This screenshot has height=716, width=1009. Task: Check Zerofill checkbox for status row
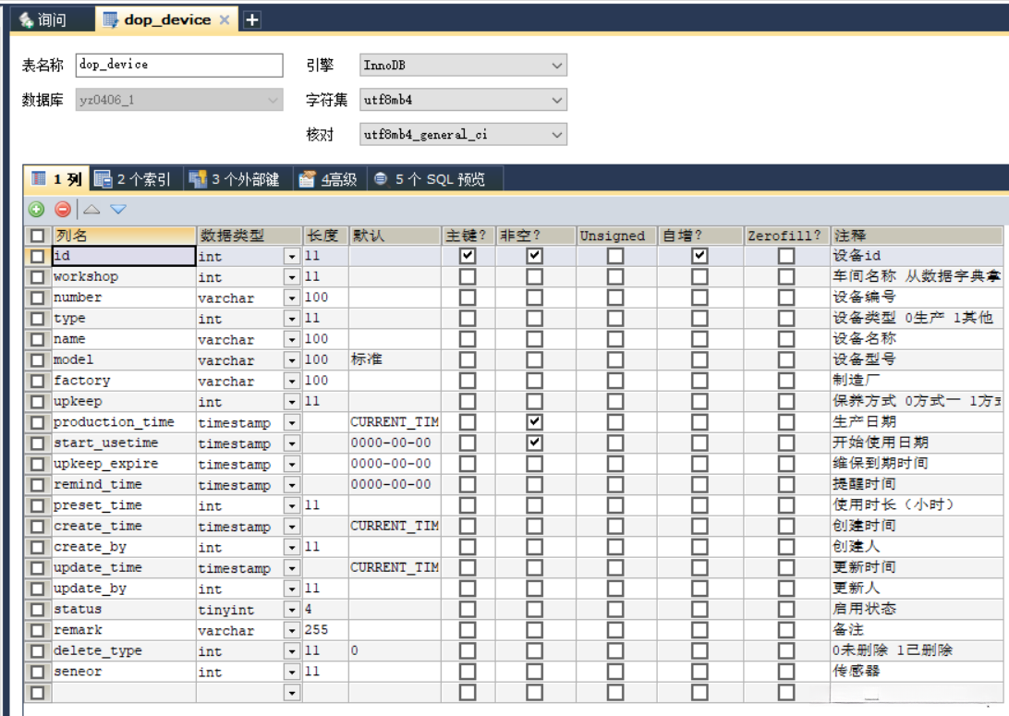785,609
